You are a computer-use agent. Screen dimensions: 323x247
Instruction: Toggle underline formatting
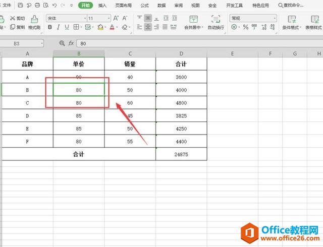(67, 27)
